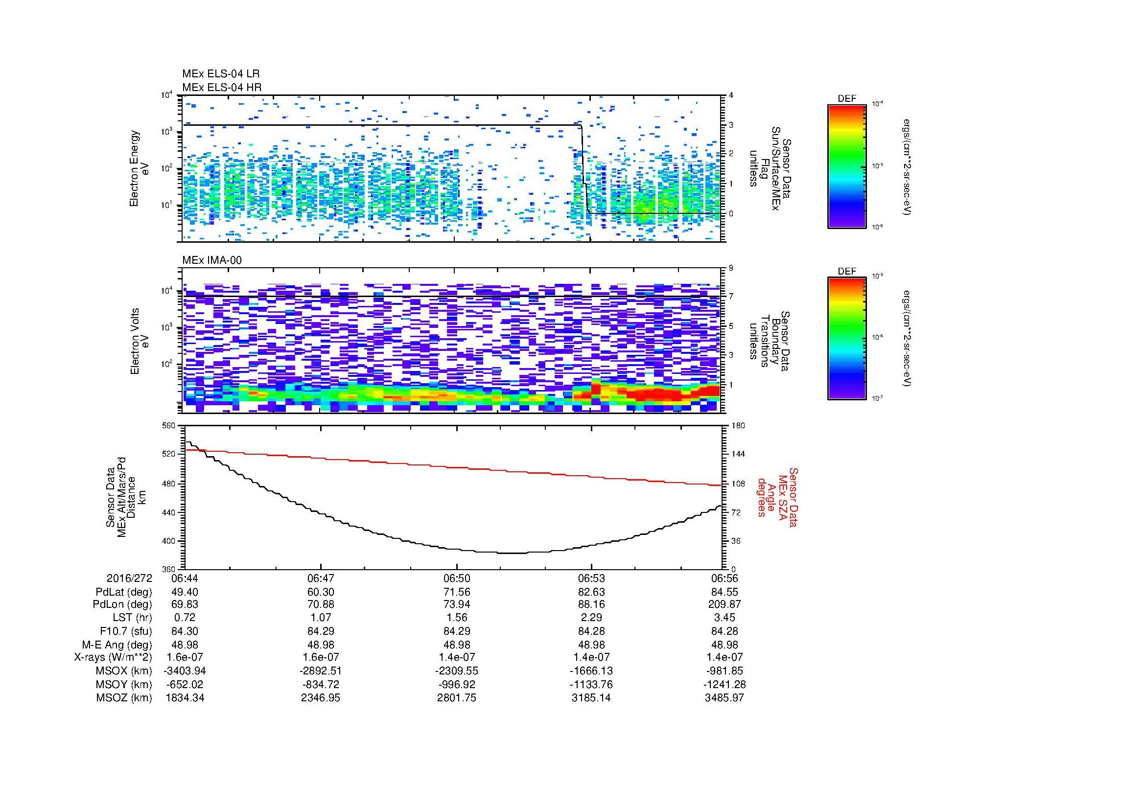
Task: Select the 'MEx IMA-00' panel title
Action: [212, 260]
